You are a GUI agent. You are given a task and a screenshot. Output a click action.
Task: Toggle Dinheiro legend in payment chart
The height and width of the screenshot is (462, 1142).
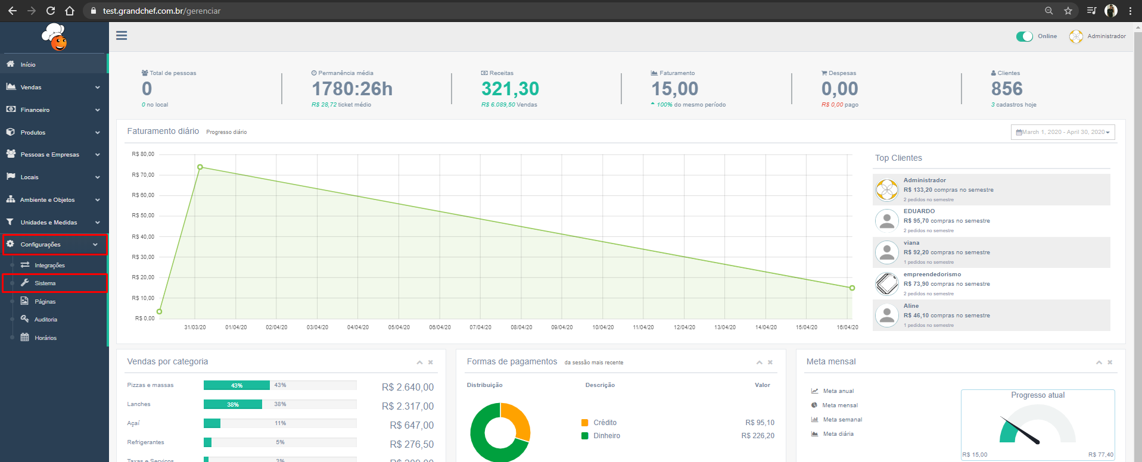pyautogui.click(x=600, y=436)
